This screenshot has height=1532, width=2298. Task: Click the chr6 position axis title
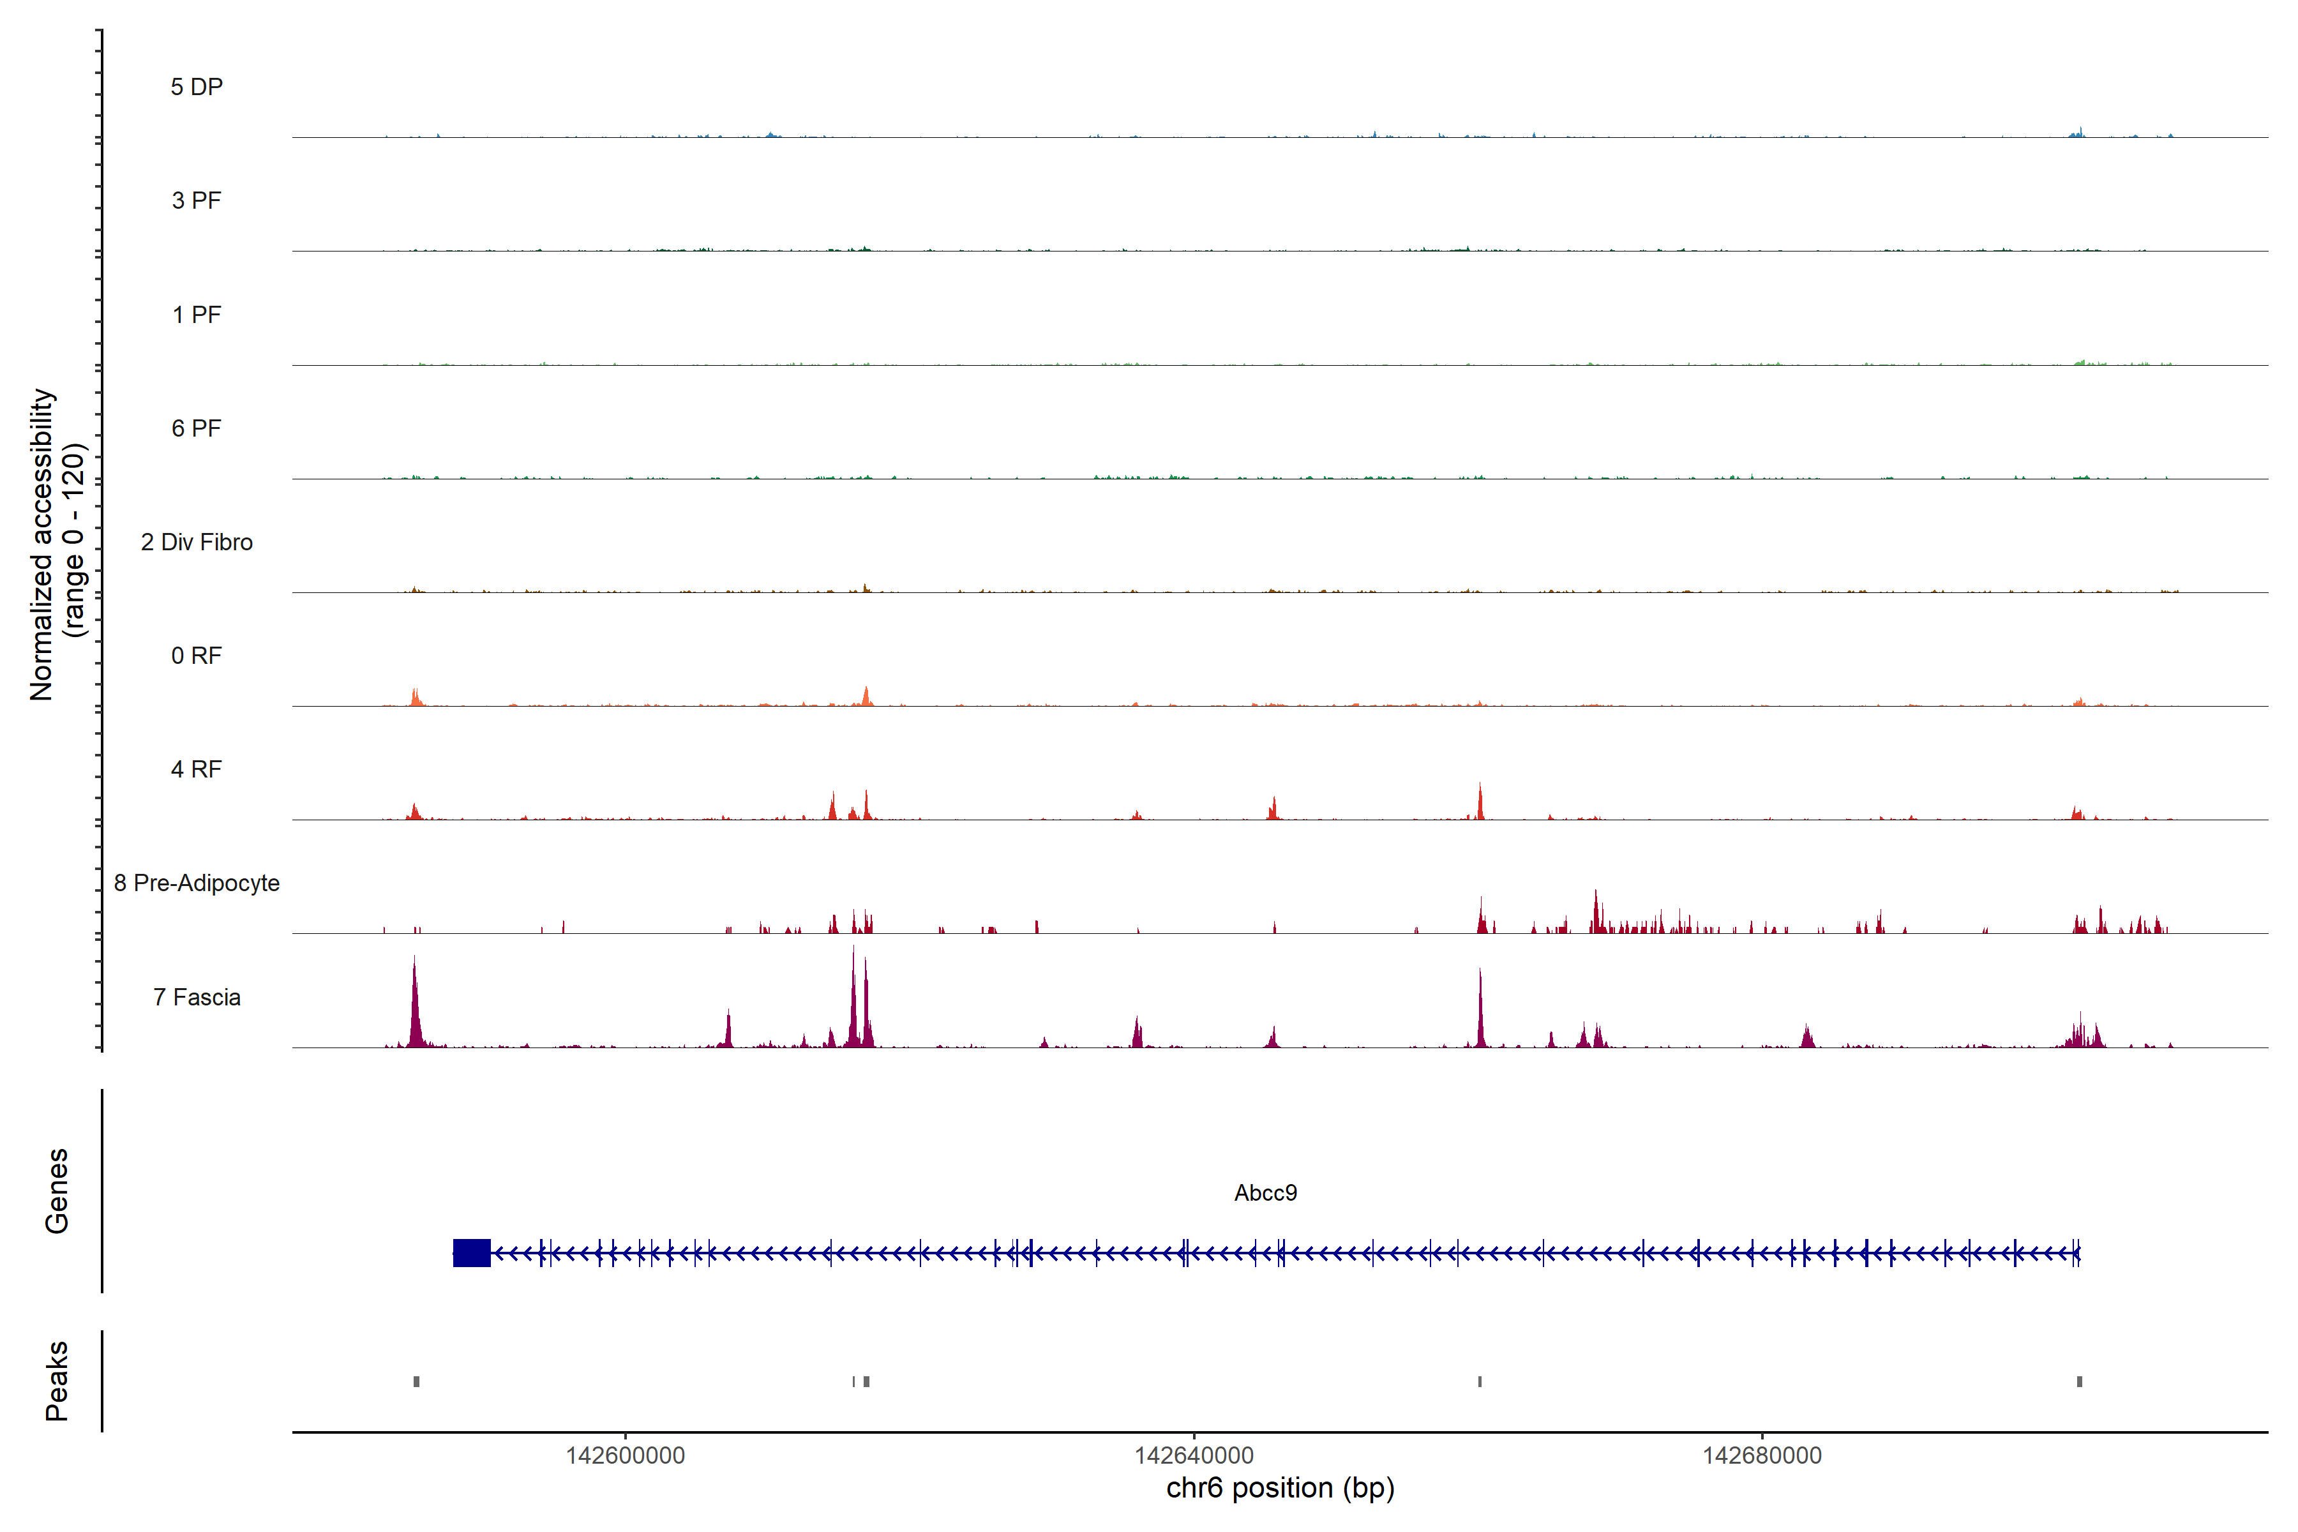tap(1280, 1488)
